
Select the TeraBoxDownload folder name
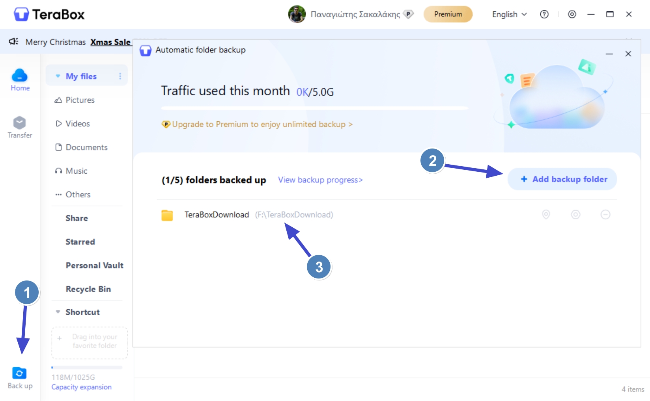coord(217,215)
